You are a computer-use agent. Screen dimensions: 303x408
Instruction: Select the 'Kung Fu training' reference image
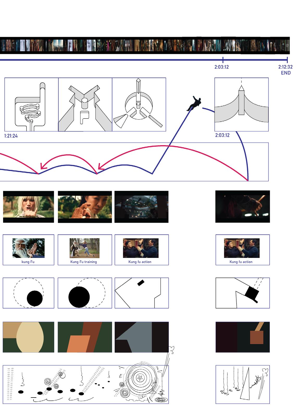[84, 248]
